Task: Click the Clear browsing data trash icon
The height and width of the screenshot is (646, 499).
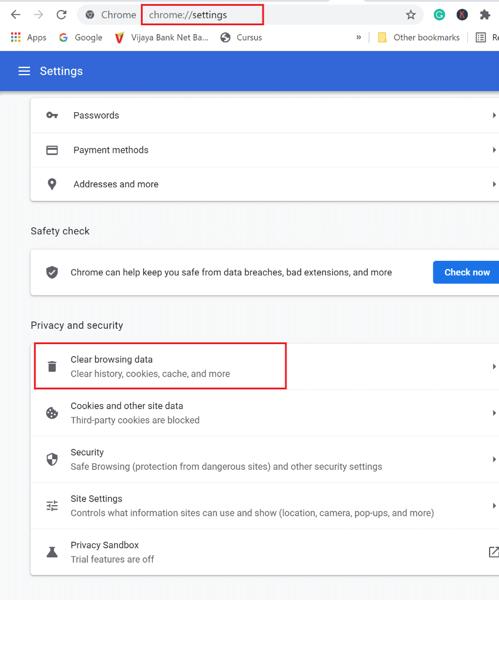Action: point(52,365)
